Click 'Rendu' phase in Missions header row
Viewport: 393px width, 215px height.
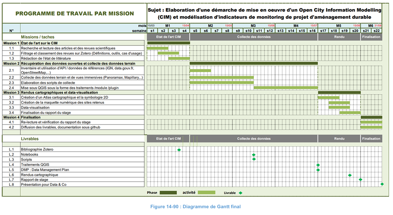(x=339, y=37)
